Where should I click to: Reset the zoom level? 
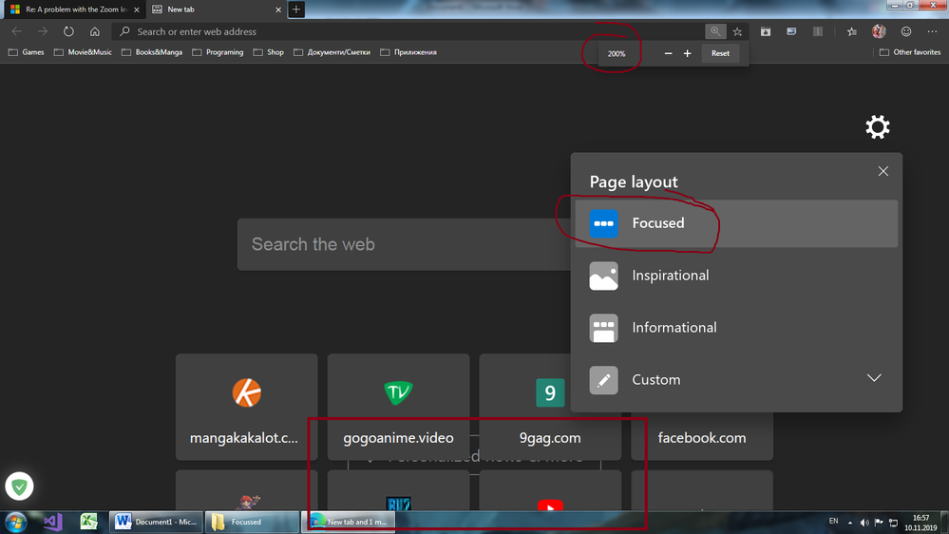pyautogui.click(x=720, y=53)
